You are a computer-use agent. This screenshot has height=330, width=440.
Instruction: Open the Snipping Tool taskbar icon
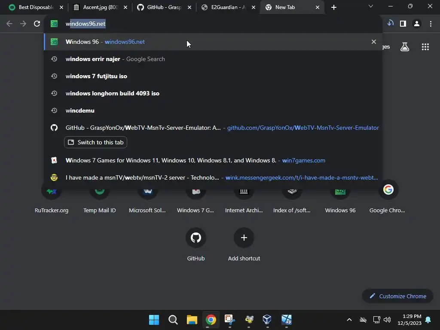(229, 320)
